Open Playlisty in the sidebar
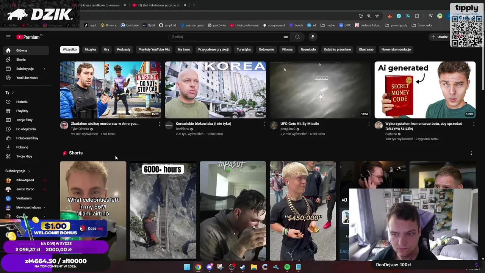This screenshot has height=273, width=485. click(x=26, y=111)
